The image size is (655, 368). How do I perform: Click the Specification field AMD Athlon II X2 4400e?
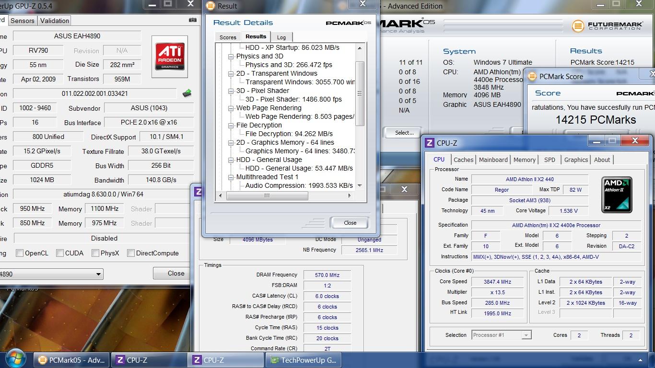coord(556,225)
